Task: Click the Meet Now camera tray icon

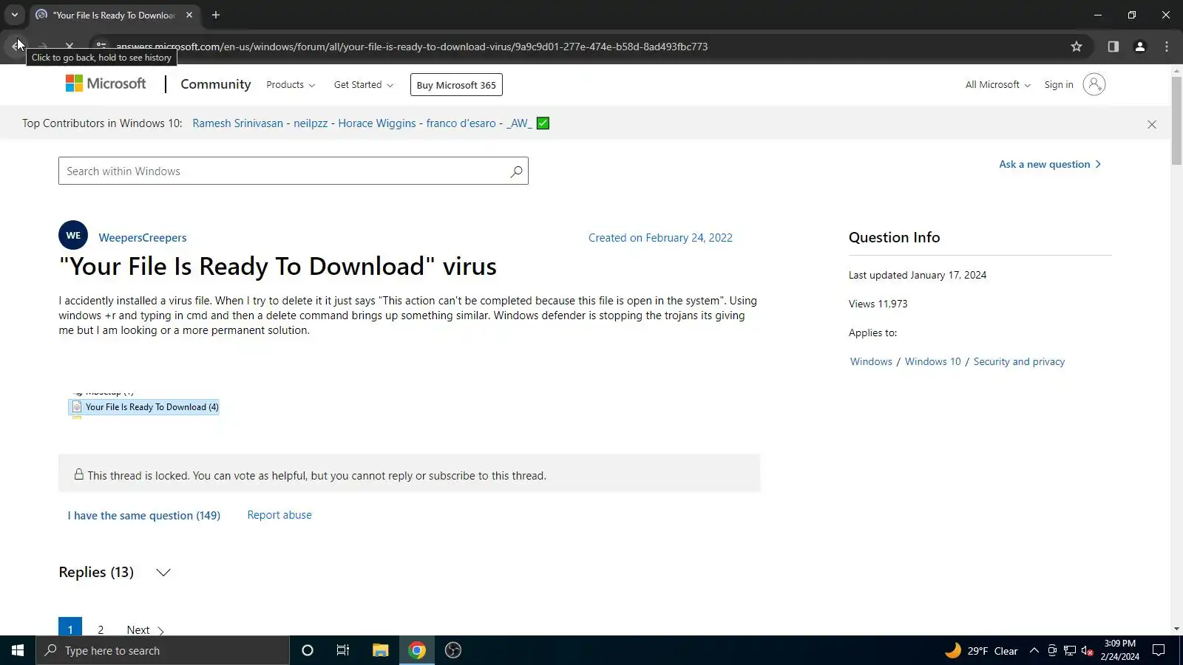Action: (1052, 651)
